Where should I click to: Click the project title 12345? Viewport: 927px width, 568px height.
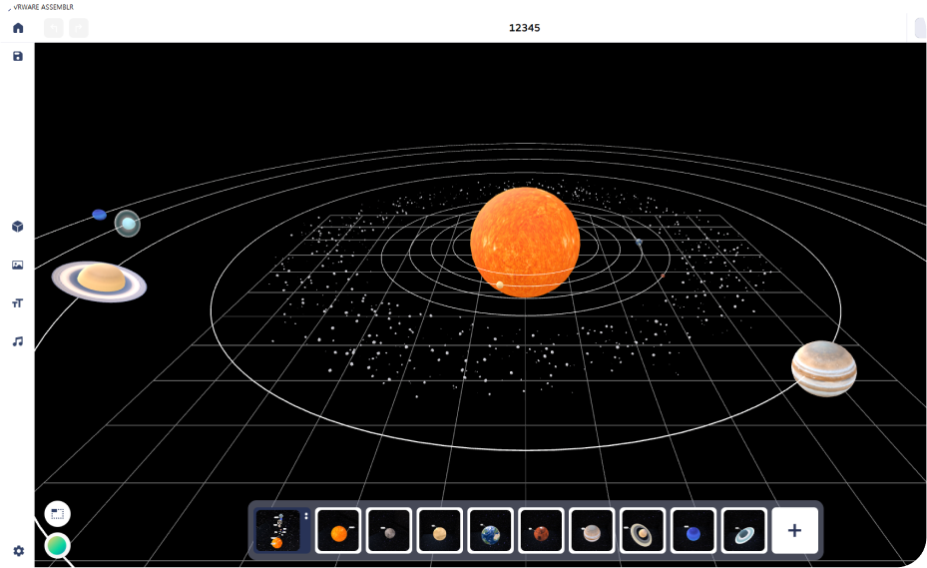click(x=525, y=28)
